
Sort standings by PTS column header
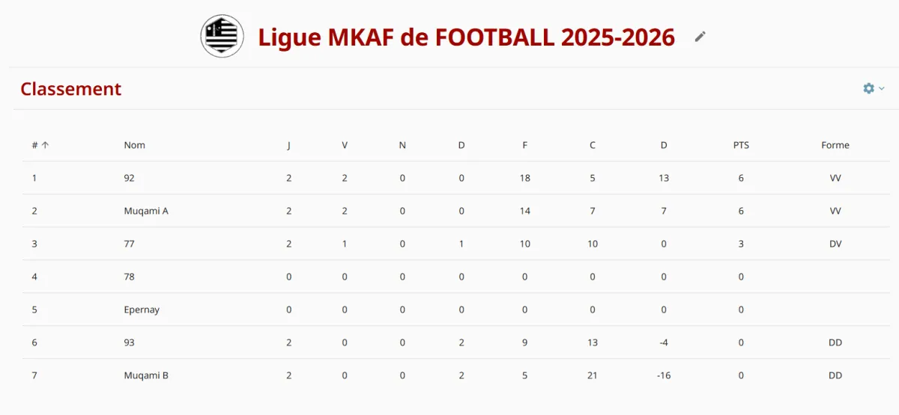coord(741,145)
